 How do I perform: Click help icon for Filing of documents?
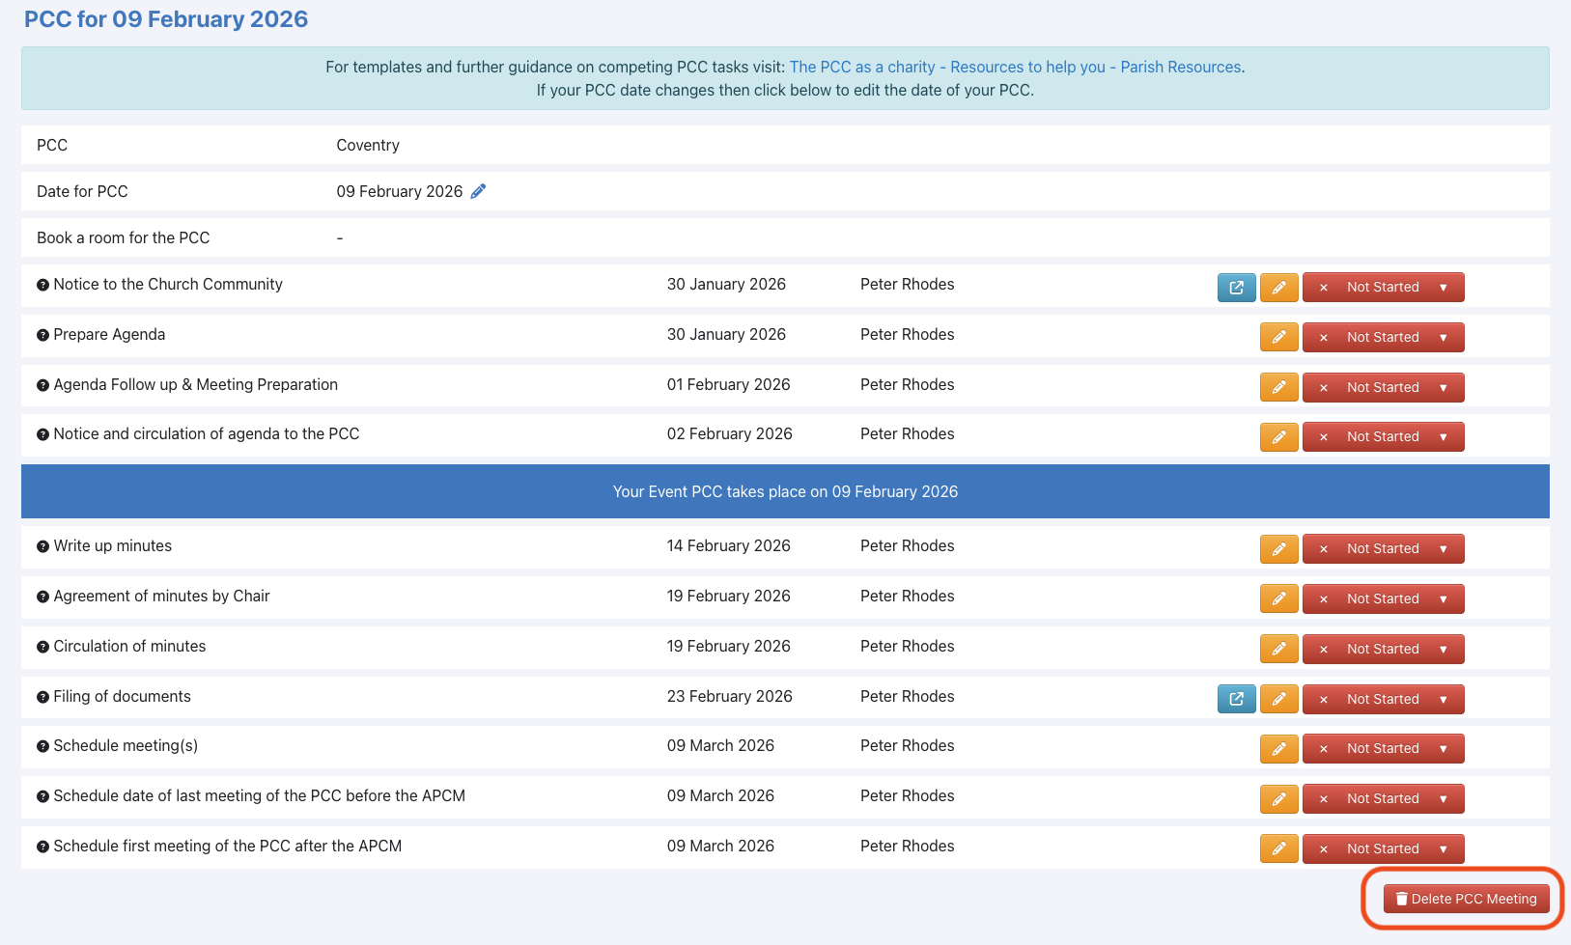click(42, 697)
